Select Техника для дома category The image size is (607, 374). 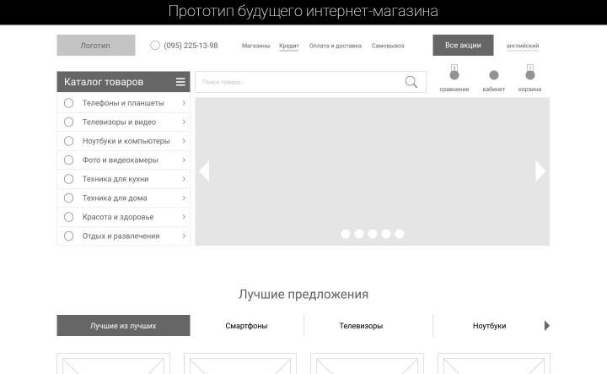123,198
